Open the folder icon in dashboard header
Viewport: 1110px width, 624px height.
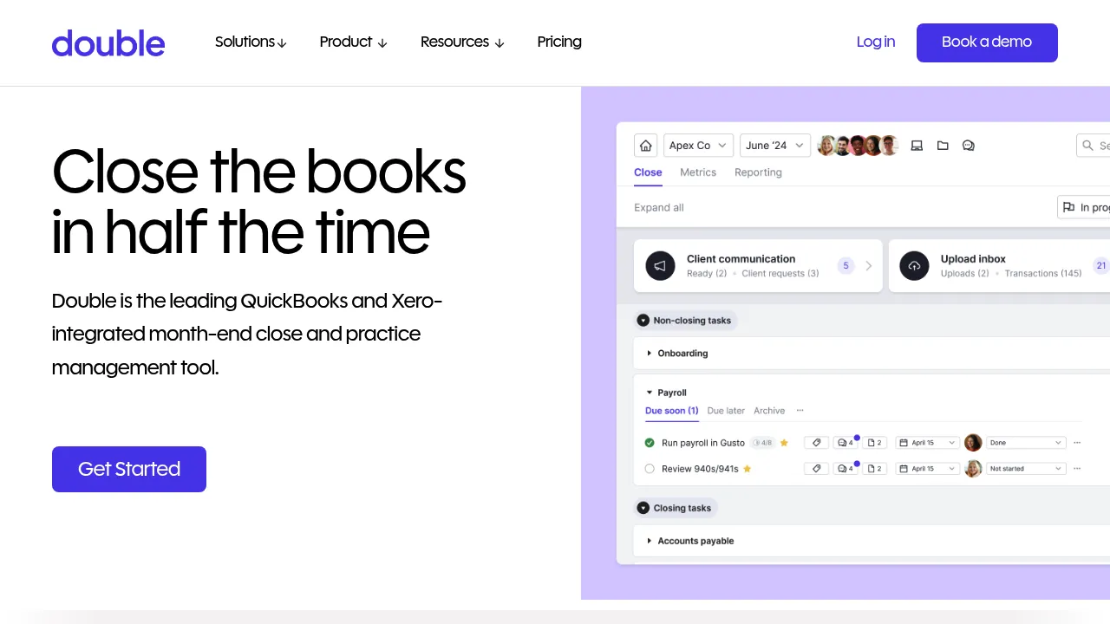tap(943, 146)
